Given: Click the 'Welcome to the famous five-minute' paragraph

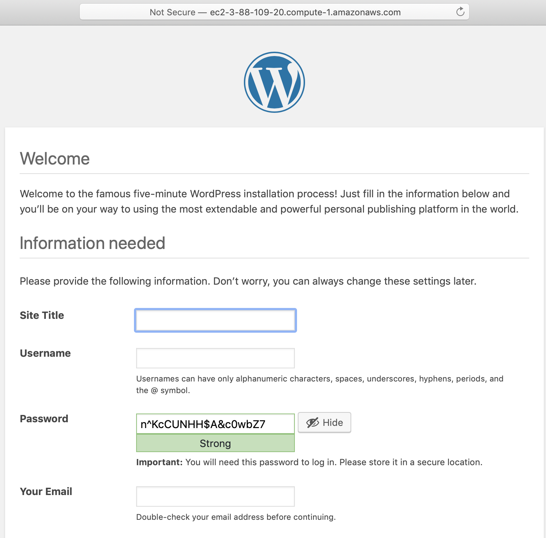Looking at the screenshot, I should pyautogui.click(x=269, y=201).
